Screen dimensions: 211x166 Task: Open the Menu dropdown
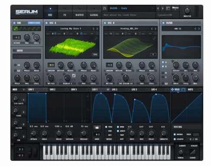coord(175,8)
